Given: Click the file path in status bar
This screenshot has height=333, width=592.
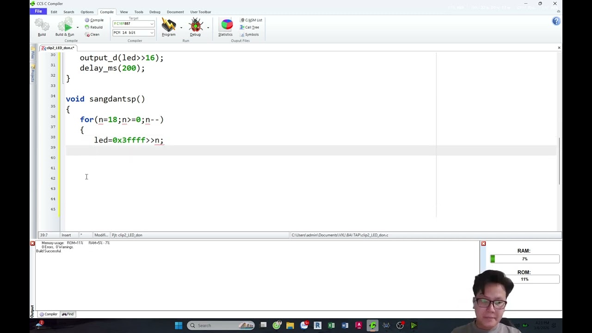Looking at the screenshot, I should (340, 235).
